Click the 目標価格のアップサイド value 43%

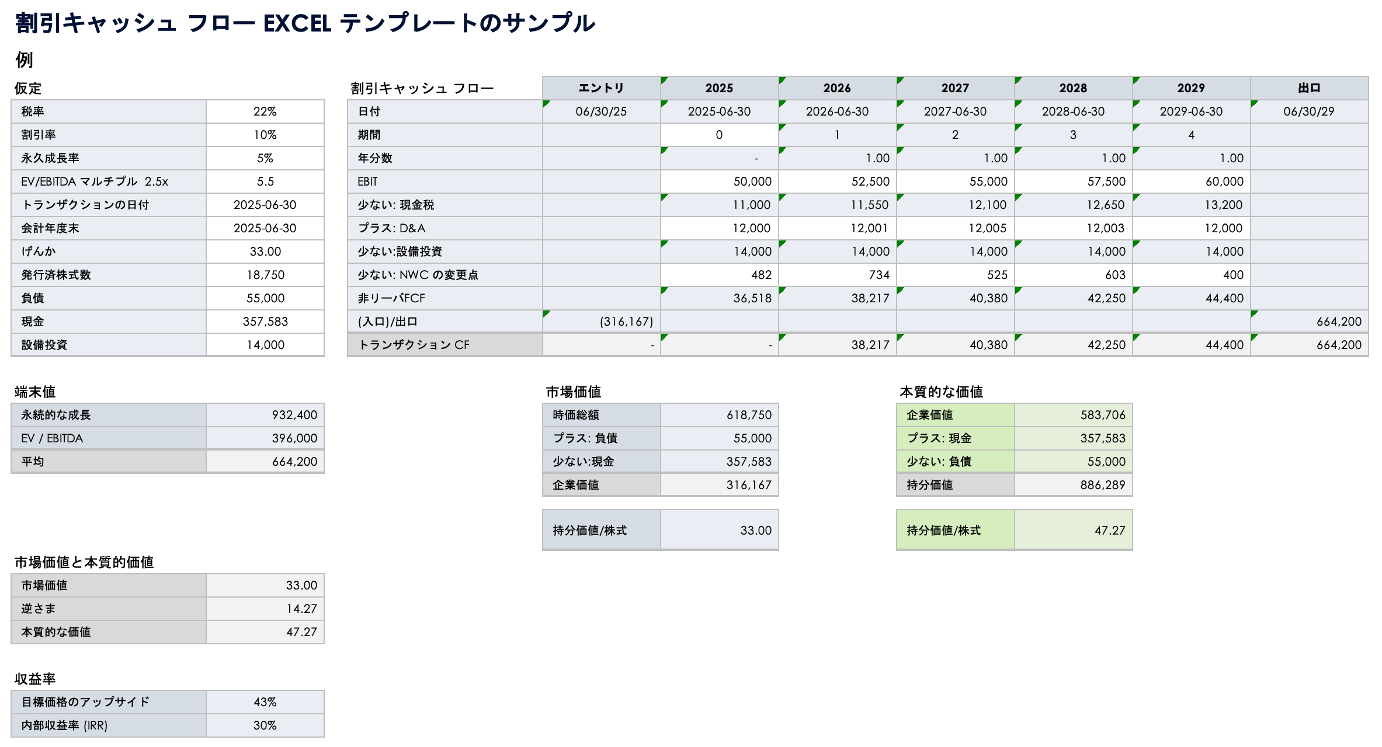[265, 702]
